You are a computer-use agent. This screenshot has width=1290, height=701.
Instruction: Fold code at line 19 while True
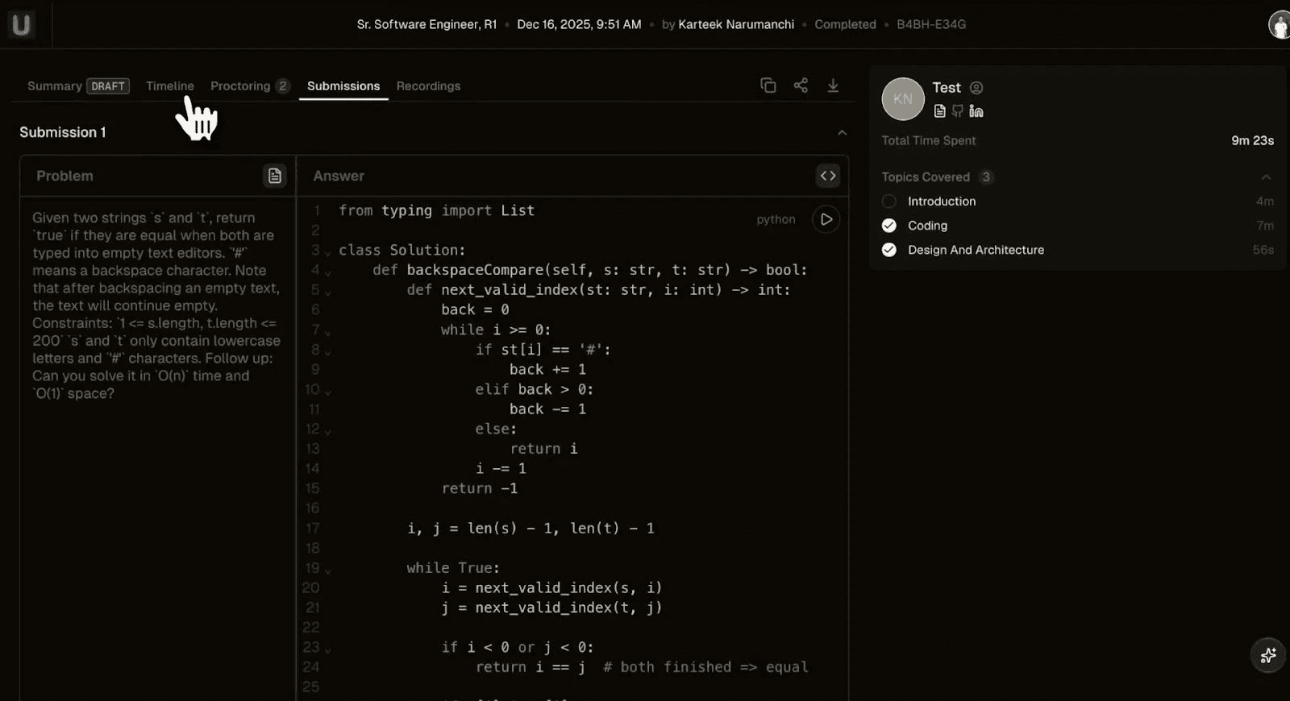[x=328, y=570]
